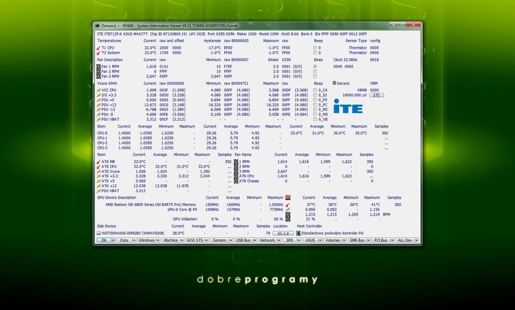Open the Network button dropdown arrow
Screen dimensions: 515x310
click(x=279, y=240)
